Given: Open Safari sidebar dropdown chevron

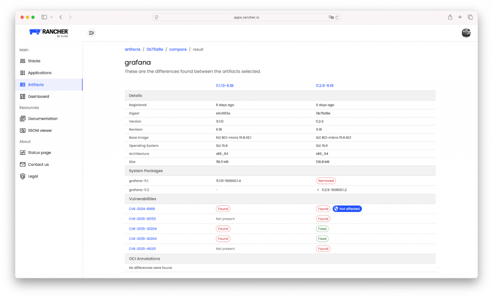Looking at the screenshot, I should click(x=51, y=17).
